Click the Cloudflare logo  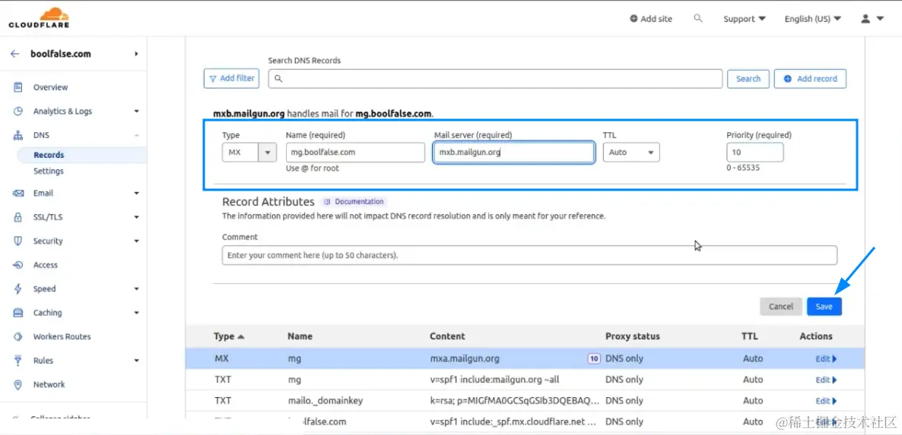39,17
